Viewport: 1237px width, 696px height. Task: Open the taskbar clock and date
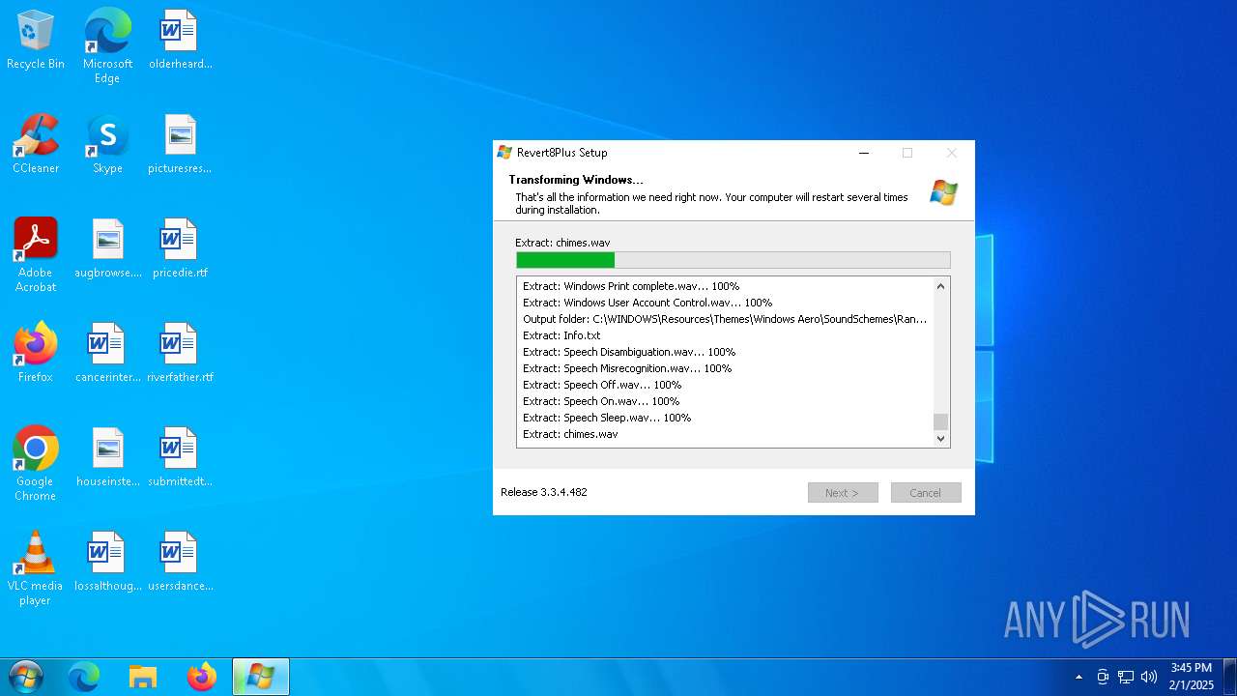pos(1191,677)
